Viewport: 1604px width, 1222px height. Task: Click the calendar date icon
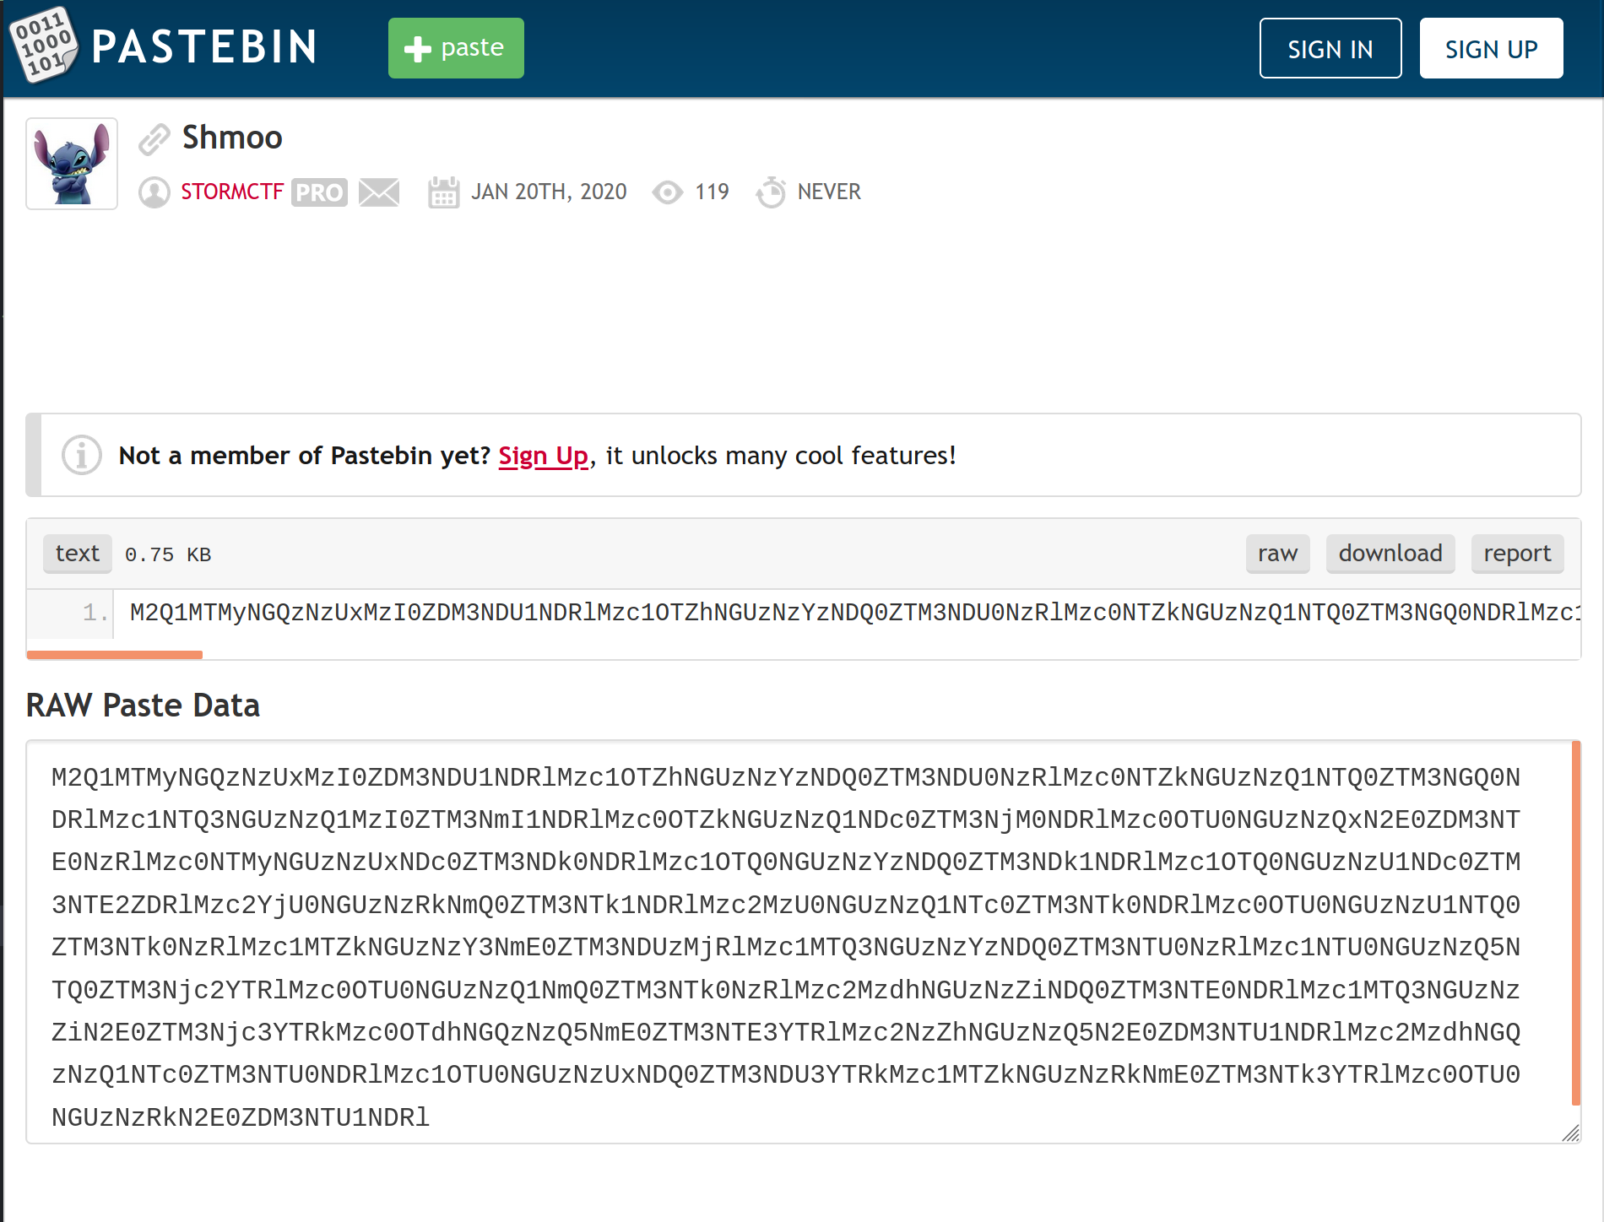pos(443,192)
